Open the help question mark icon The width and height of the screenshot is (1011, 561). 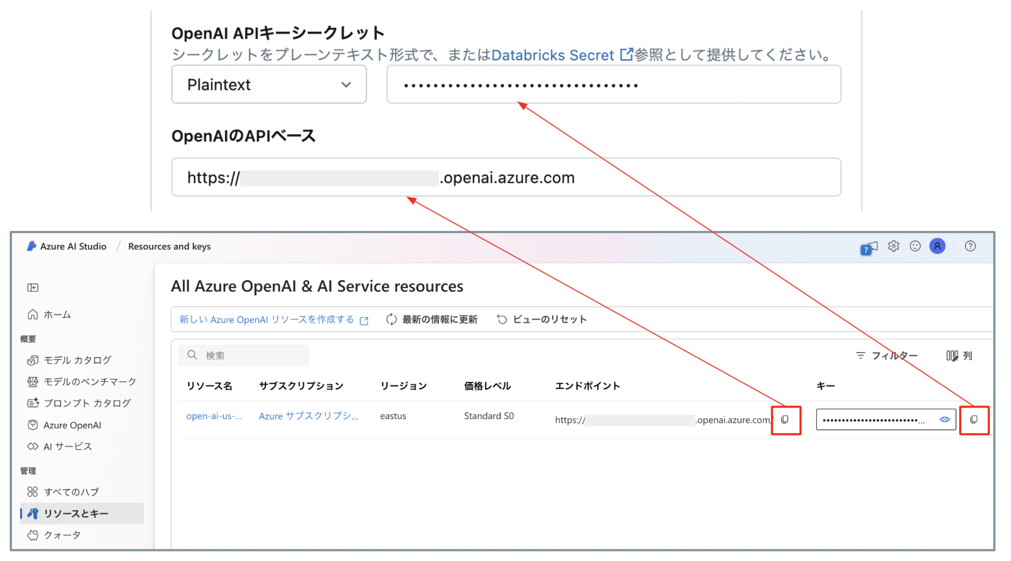point(970,246)
